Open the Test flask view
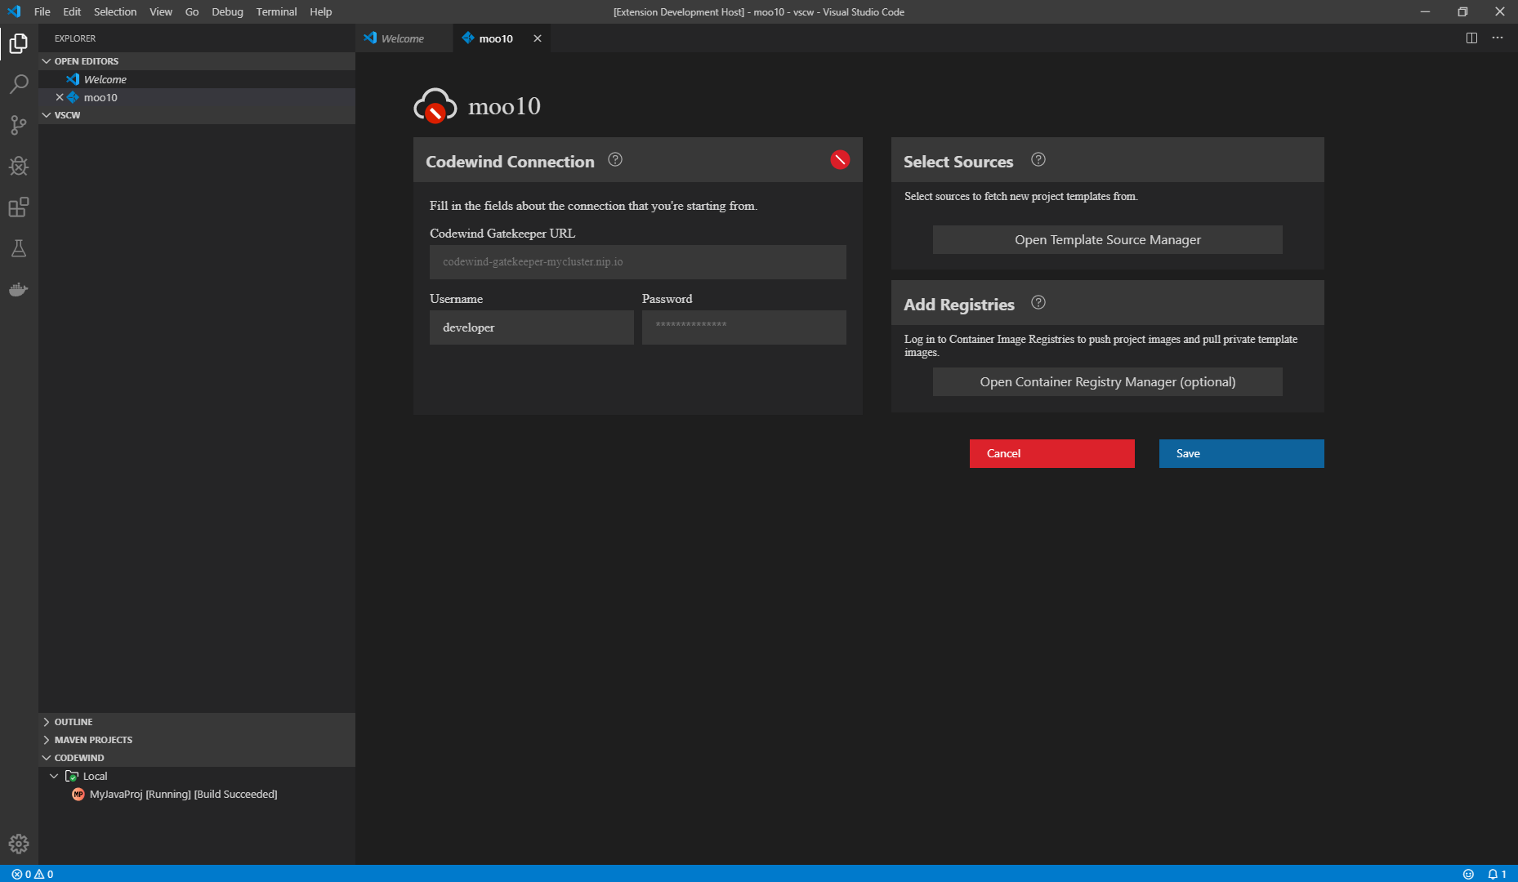Image resolution: width=1518 pixels, height=882 pixels. coord(19,248)
